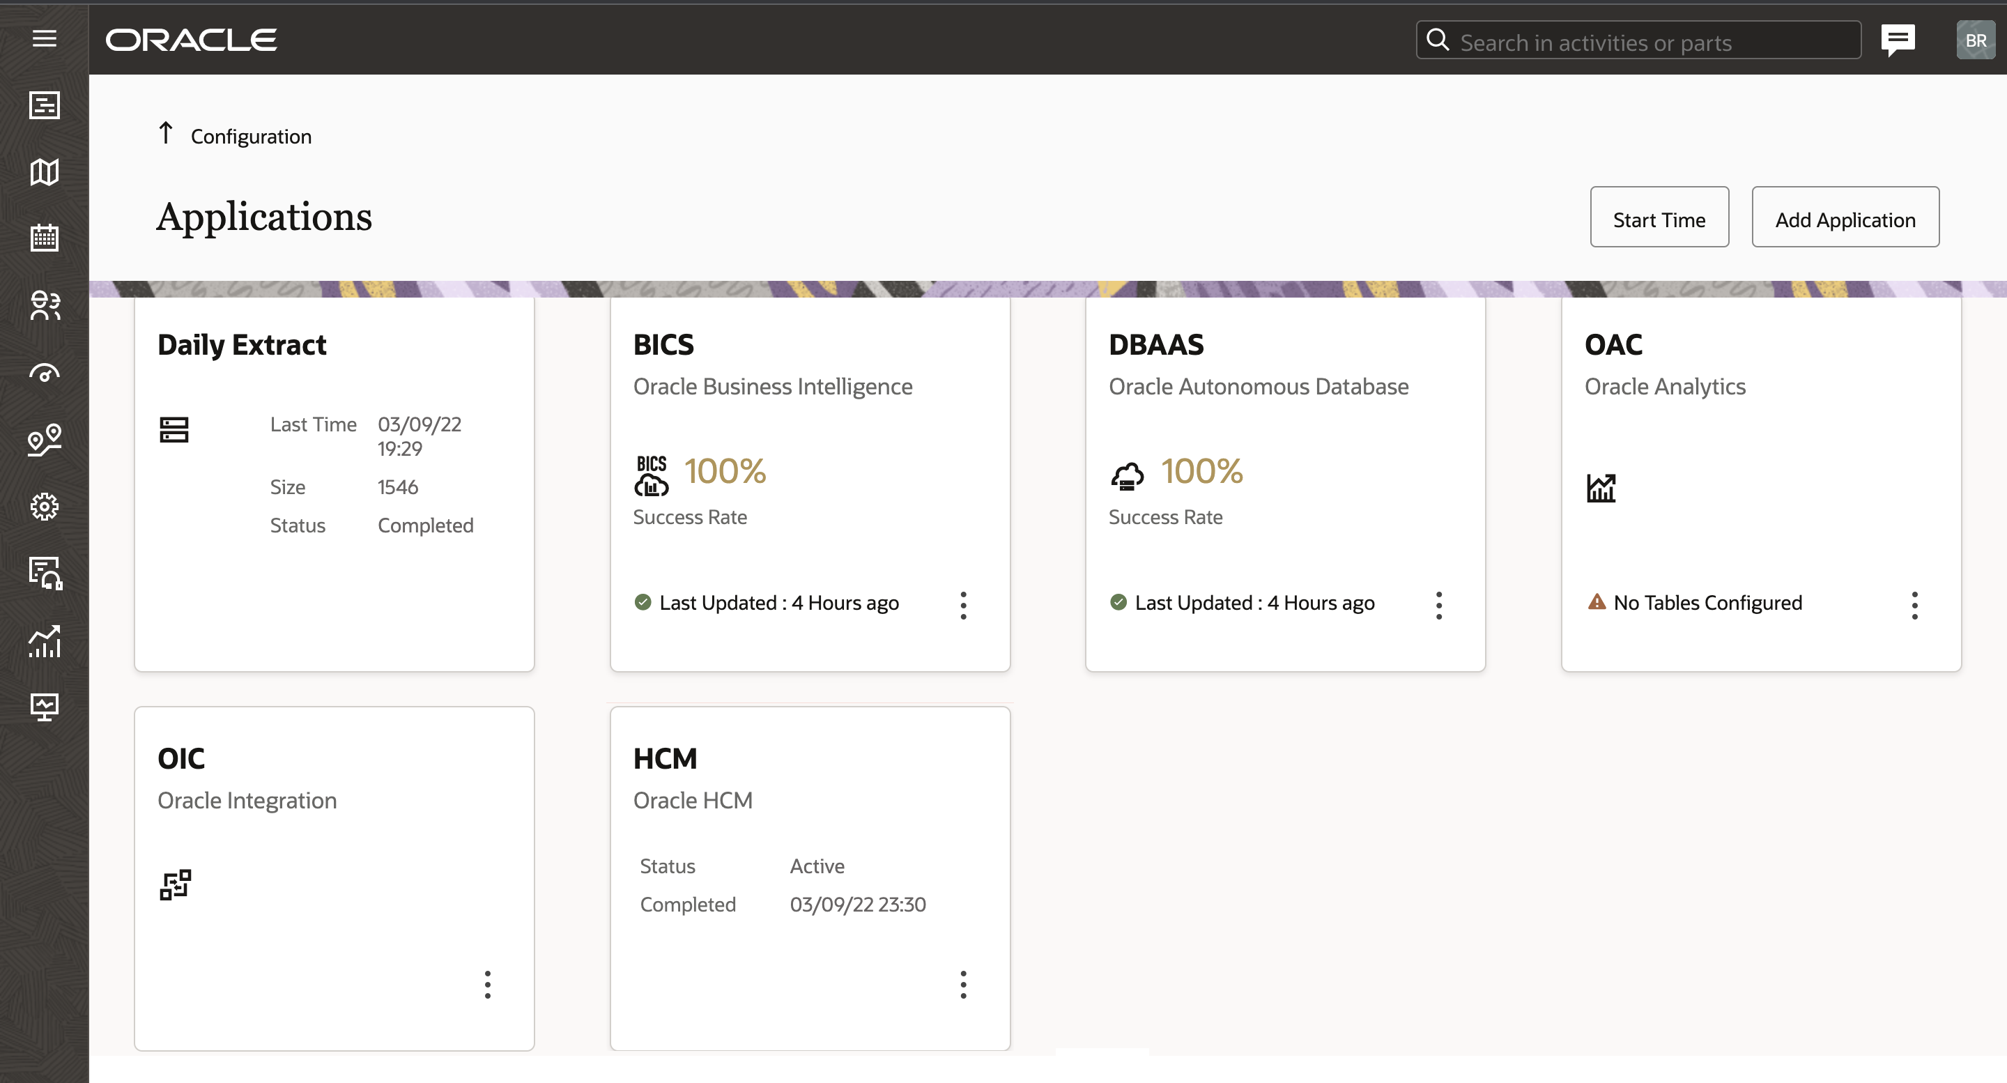Click the map icon in sidebar
The height and width of the screenshot is (1083, 2007).
pos(45,172)
